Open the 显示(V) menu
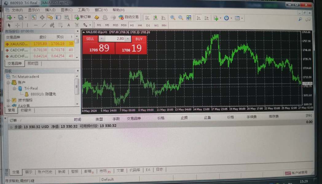 (34, 10)
